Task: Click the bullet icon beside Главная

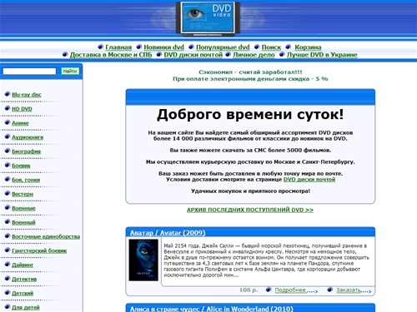Action: pos(101,47)
